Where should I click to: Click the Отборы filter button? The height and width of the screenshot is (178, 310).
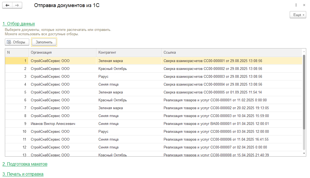pyautogui.click(x=17, y=42)
